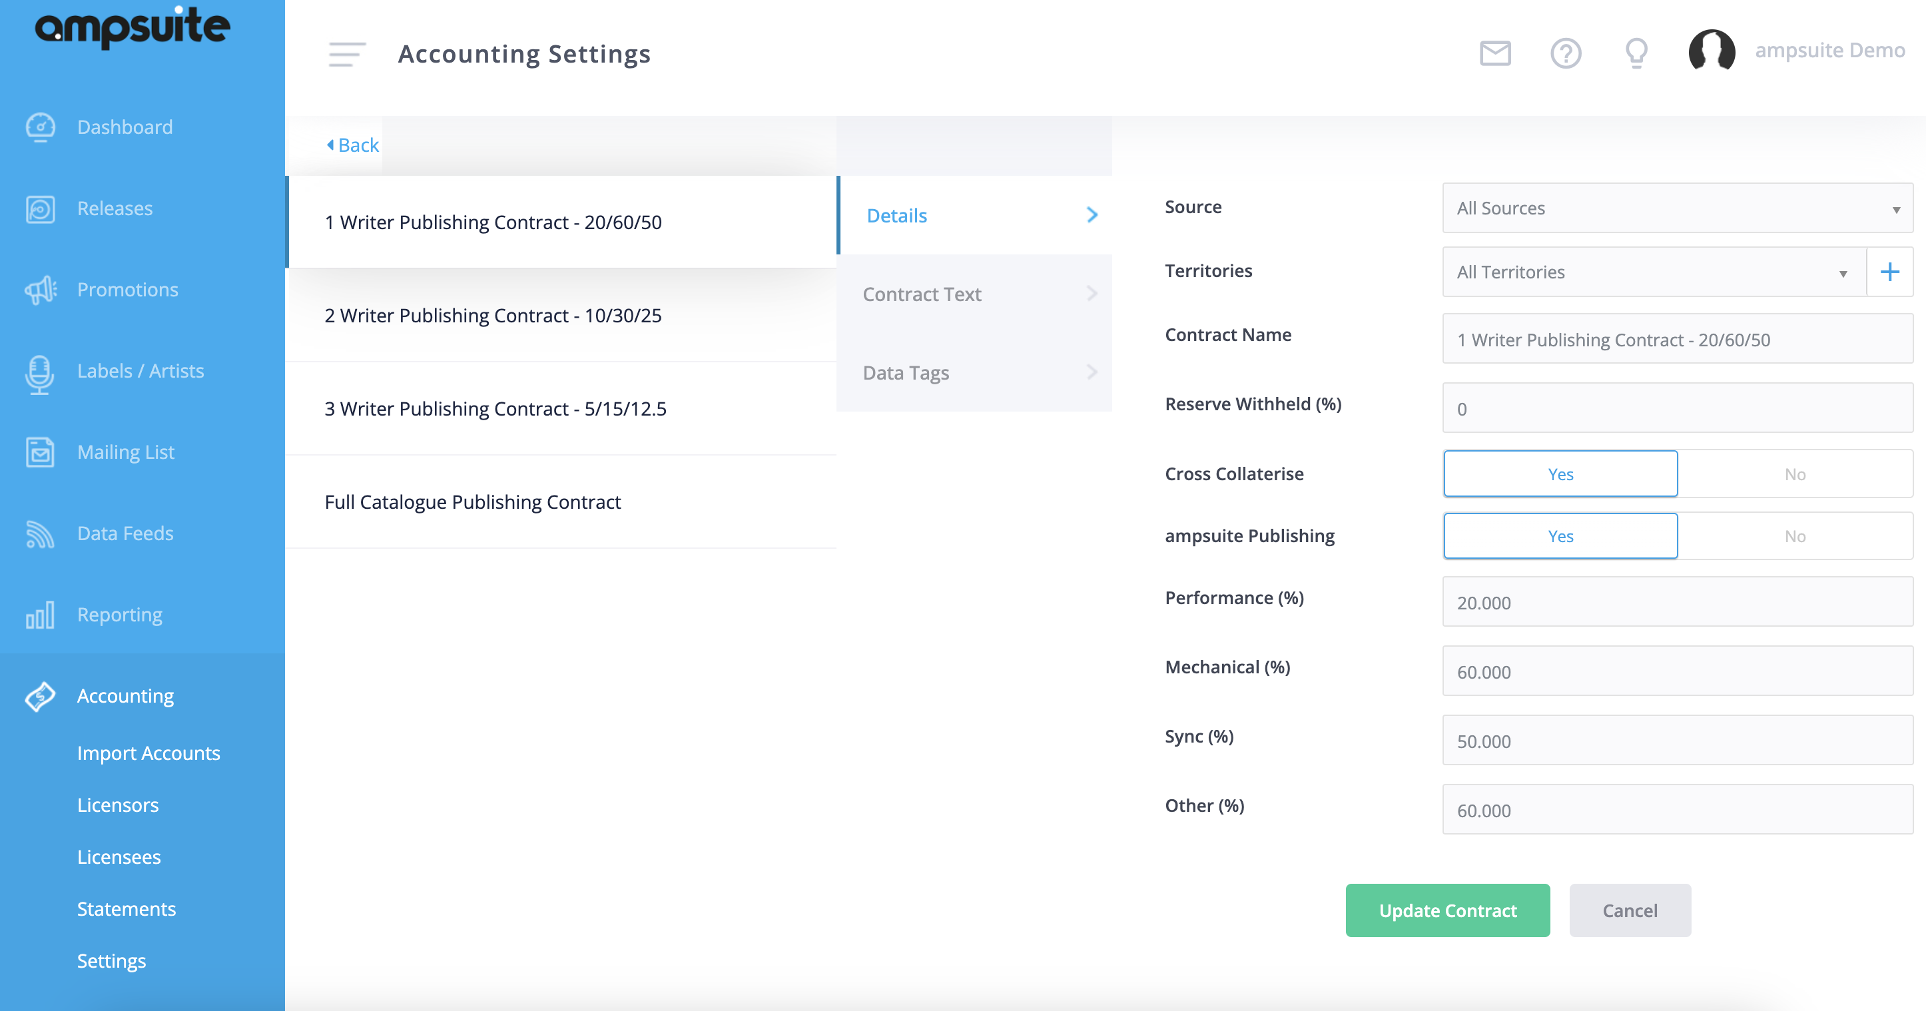Open Promotions megaphone icon in sidebar
This screenshot has width=1926, height=1011.
click(x=41, y=290)
